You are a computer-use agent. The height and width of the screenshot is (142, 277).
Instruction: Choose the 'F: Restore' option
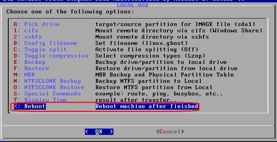coord(31,69)
